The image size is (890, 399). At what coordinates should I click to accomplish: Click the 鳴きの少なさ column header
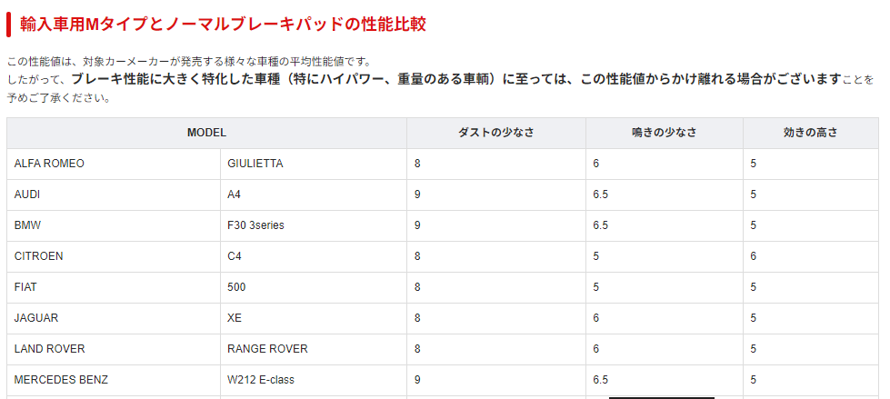click(664, 133)
